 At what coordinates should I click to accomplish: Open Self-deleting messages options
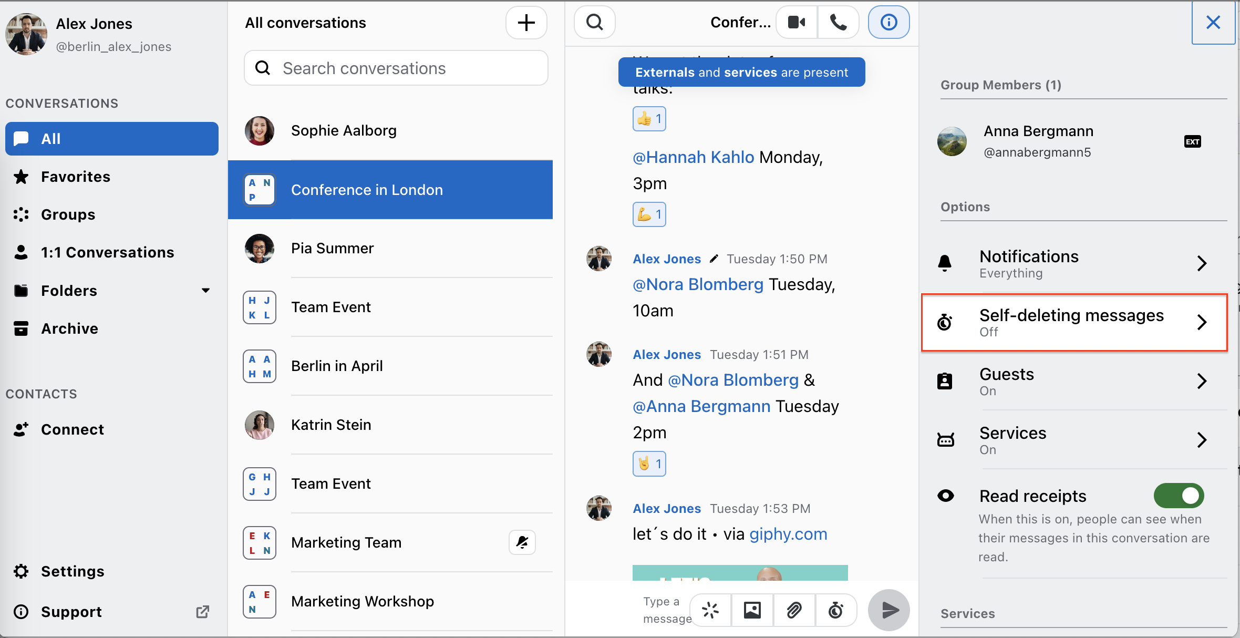click(1074, 322)
